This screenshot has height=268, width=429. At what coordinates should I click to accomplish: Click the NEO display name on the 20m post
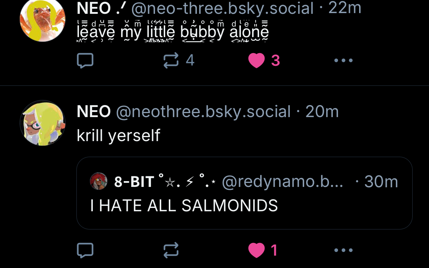point(94,112)
